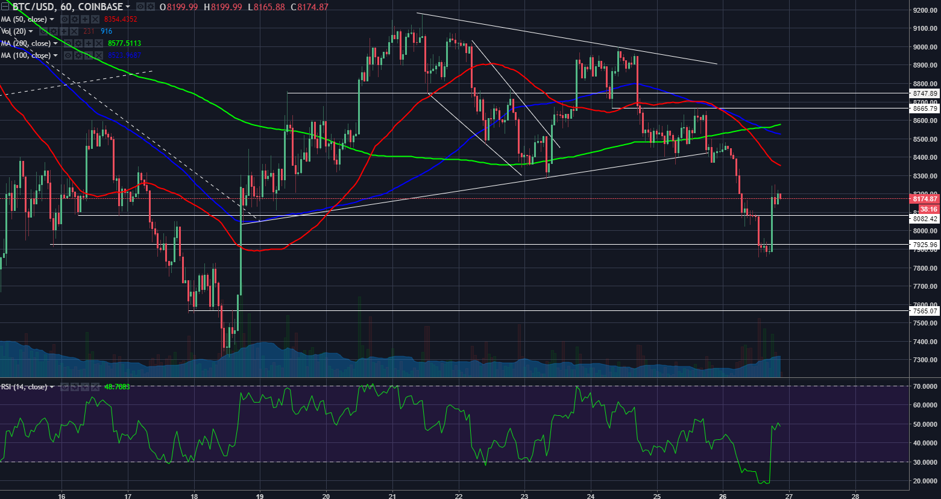Click plus icon on MA (200, close) row
941x499 pixels.
tap(89, 43)
